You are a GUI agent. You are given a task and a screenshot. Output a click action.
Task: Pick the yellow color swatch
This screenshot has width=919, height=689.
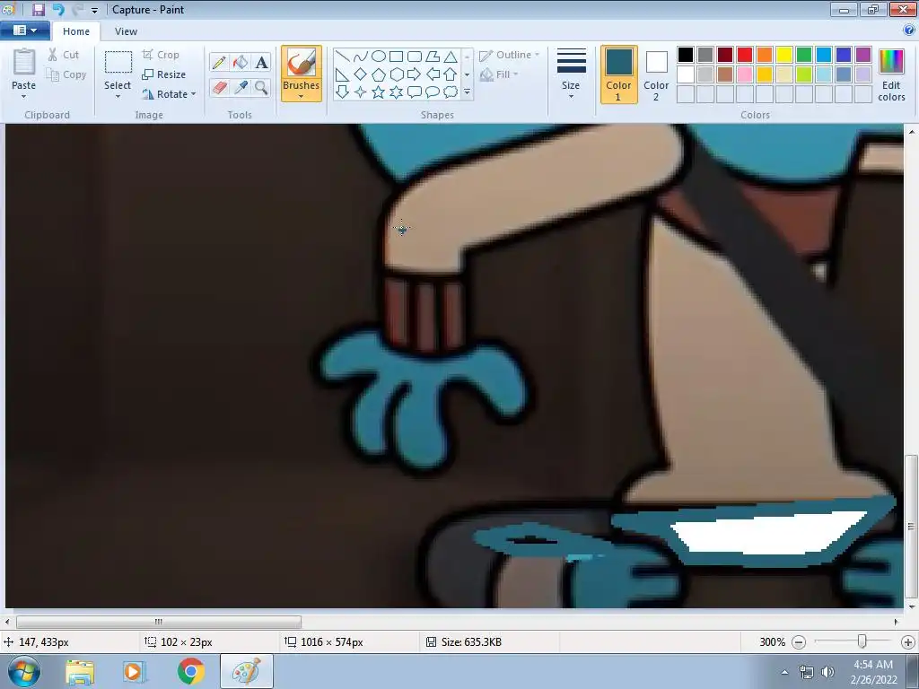(x=784, y=55)
